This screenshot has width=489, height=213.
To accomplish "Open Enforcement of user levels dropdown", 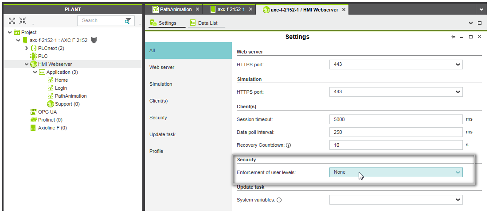I will pyautogui.click(x=395, y=172).
